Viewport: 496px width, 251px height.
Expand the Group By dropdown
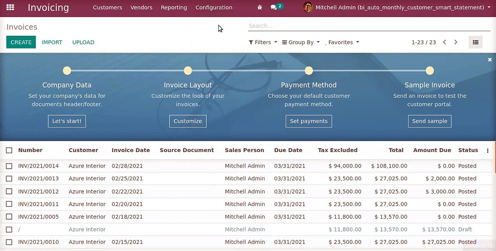(301, 42)
